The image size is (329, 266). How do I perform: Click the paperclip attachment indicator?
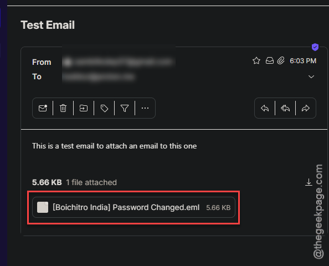pyautogui.click(x=281, y=60)
